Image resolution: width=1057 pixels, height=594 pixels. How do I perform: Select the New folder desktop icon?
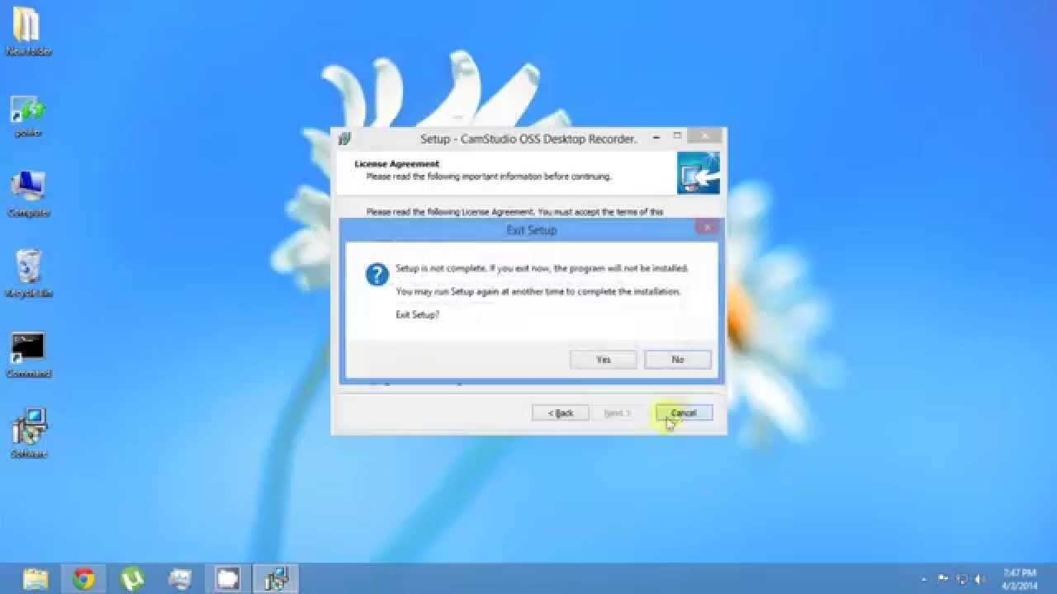28,31
